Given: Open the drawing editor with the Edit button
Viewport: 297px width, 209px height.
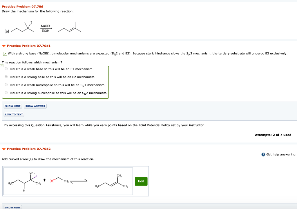Looking at the screenshot, I should coord(141,181).
